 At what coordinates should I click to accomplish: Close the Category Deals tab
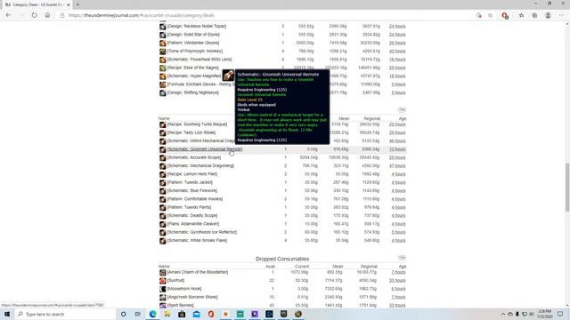(68, 4)
